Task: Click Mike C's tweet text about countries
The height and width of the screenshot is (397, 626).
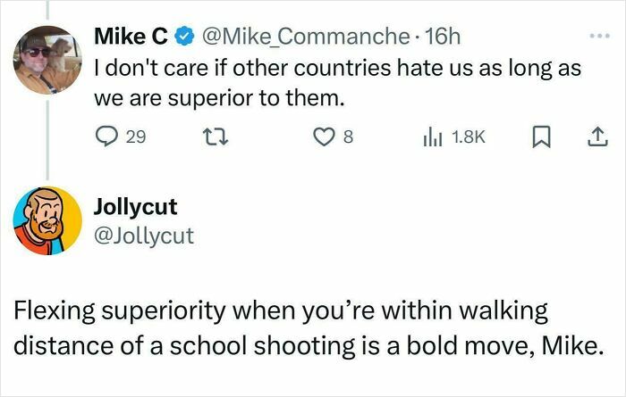Action: coord(337,83)
